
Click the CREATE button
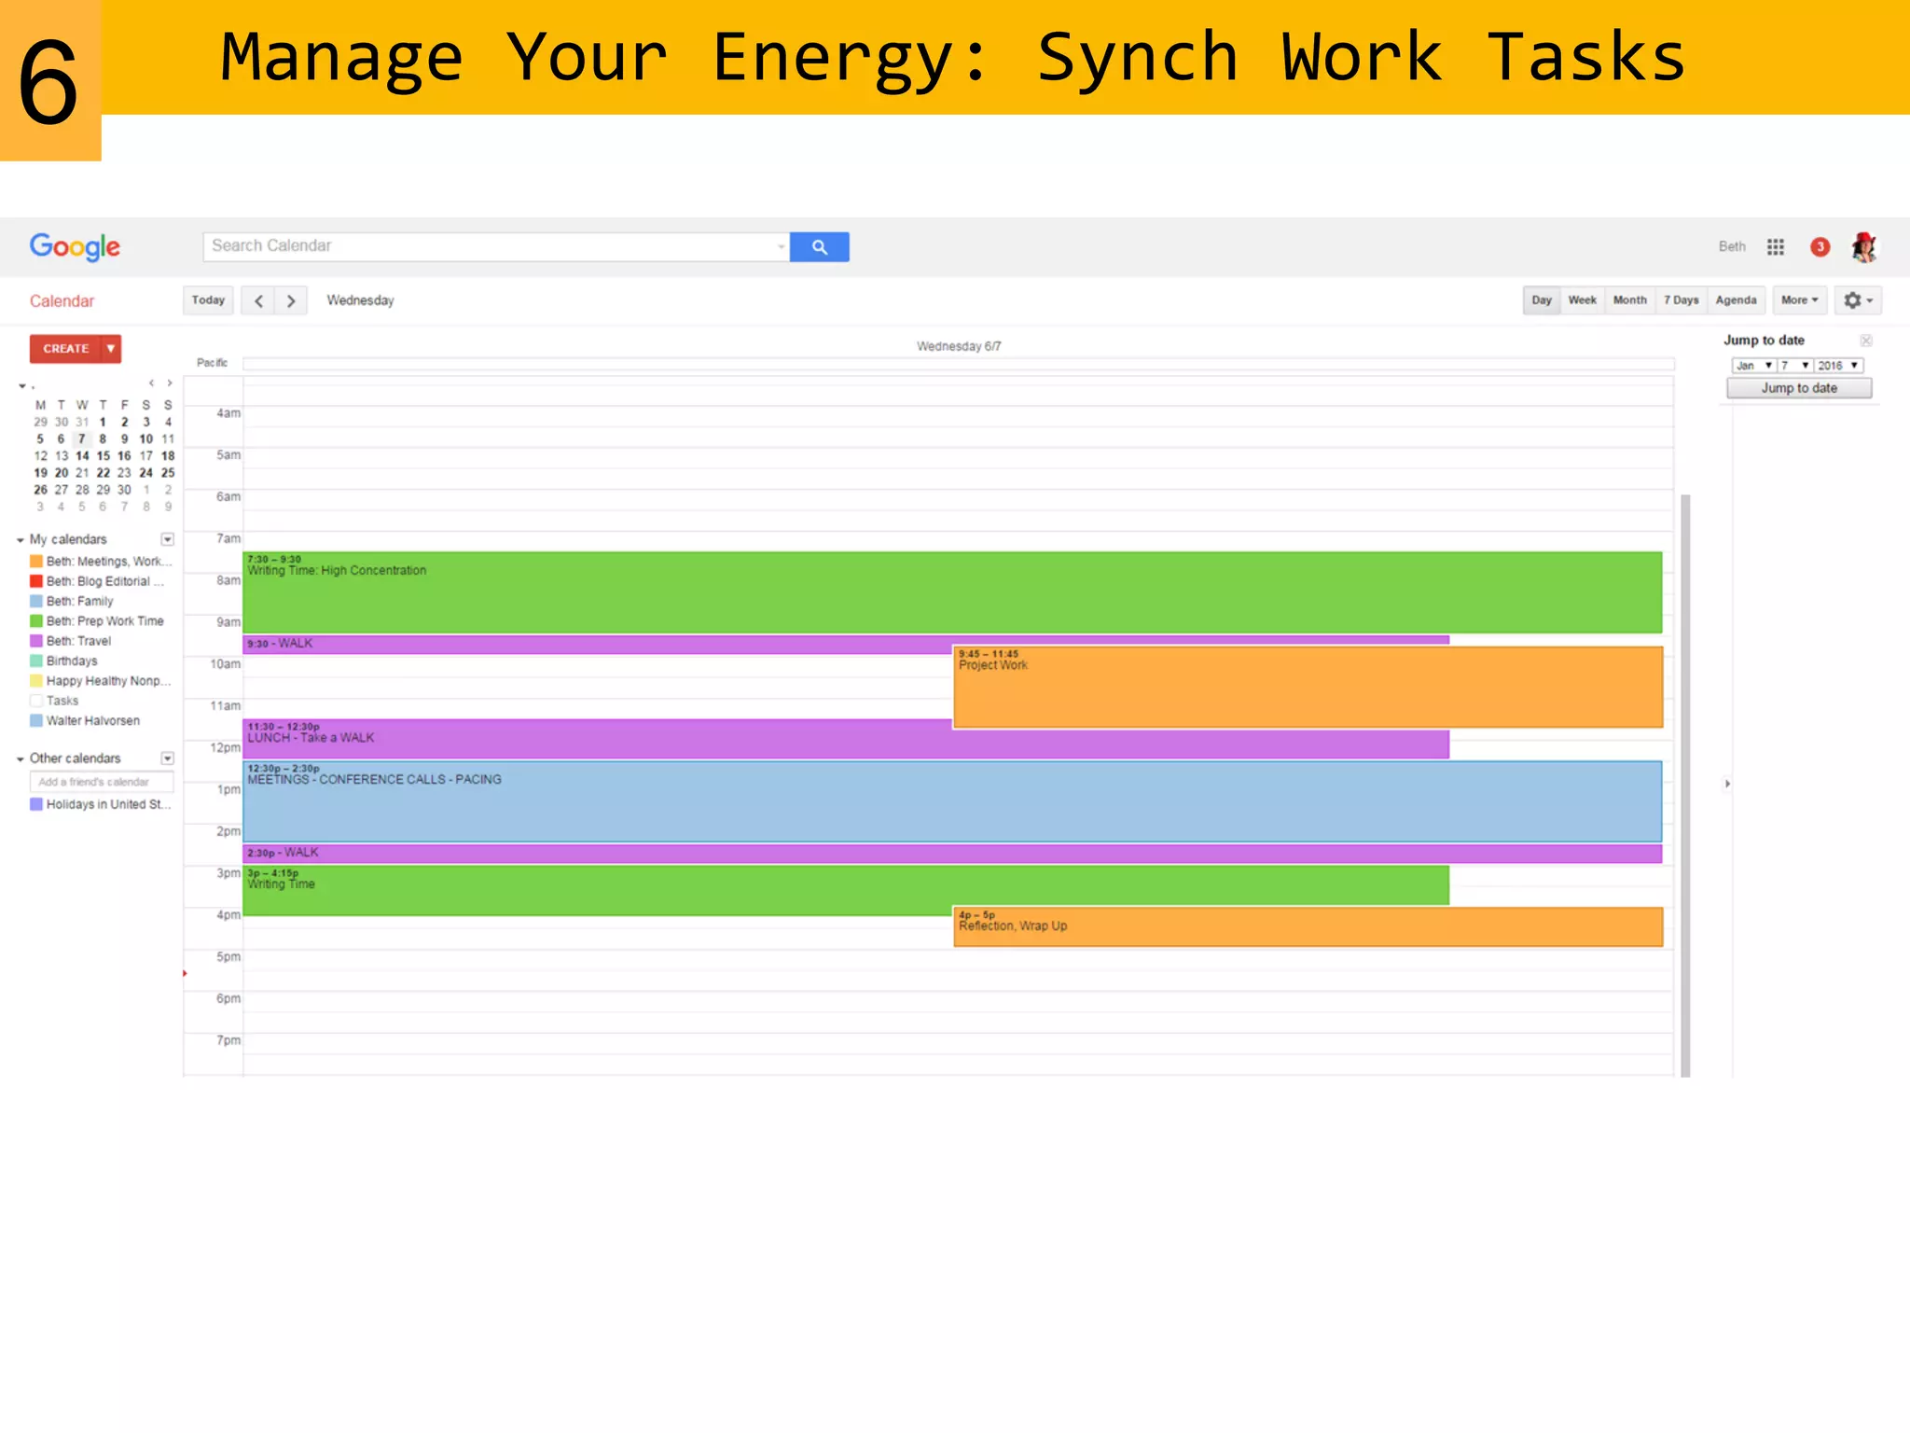(x=65, y=349)
